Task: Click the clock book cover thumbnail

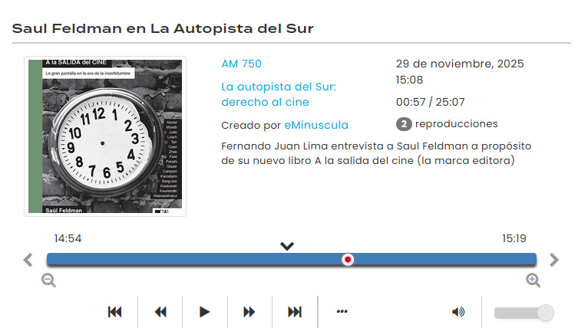Action: [105, 136]
